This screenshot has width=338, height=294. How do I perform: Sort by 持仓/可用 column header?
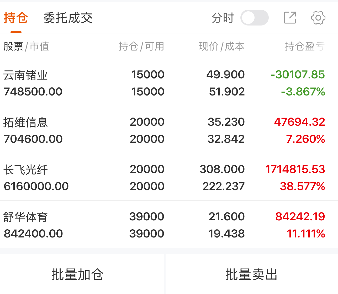141,47
